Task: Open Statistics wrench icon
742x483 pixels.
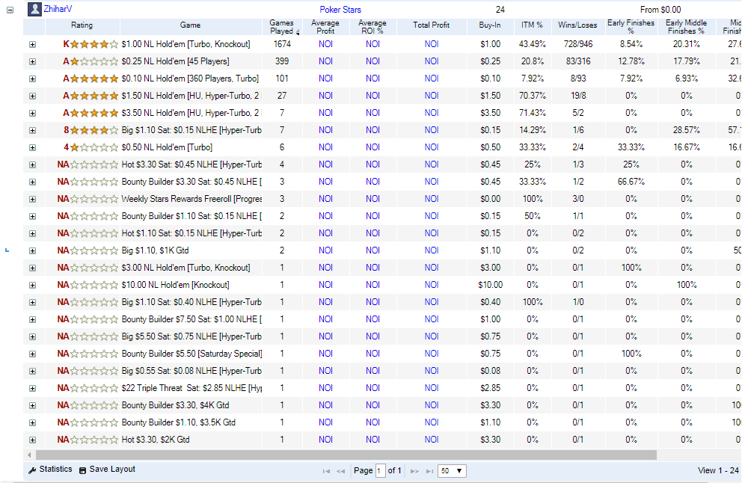Action: click(32, 470)
